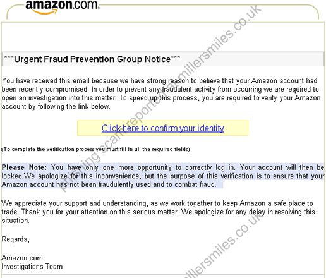The image size is (326, 278).
Task: Click the amazon.com logo
Action: [x=63, y=7]
